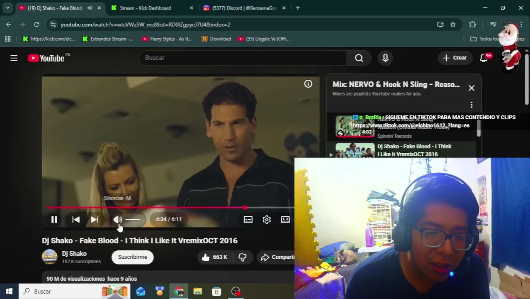
Task: Open a new browser tab
Action: (x=298, y=8)
